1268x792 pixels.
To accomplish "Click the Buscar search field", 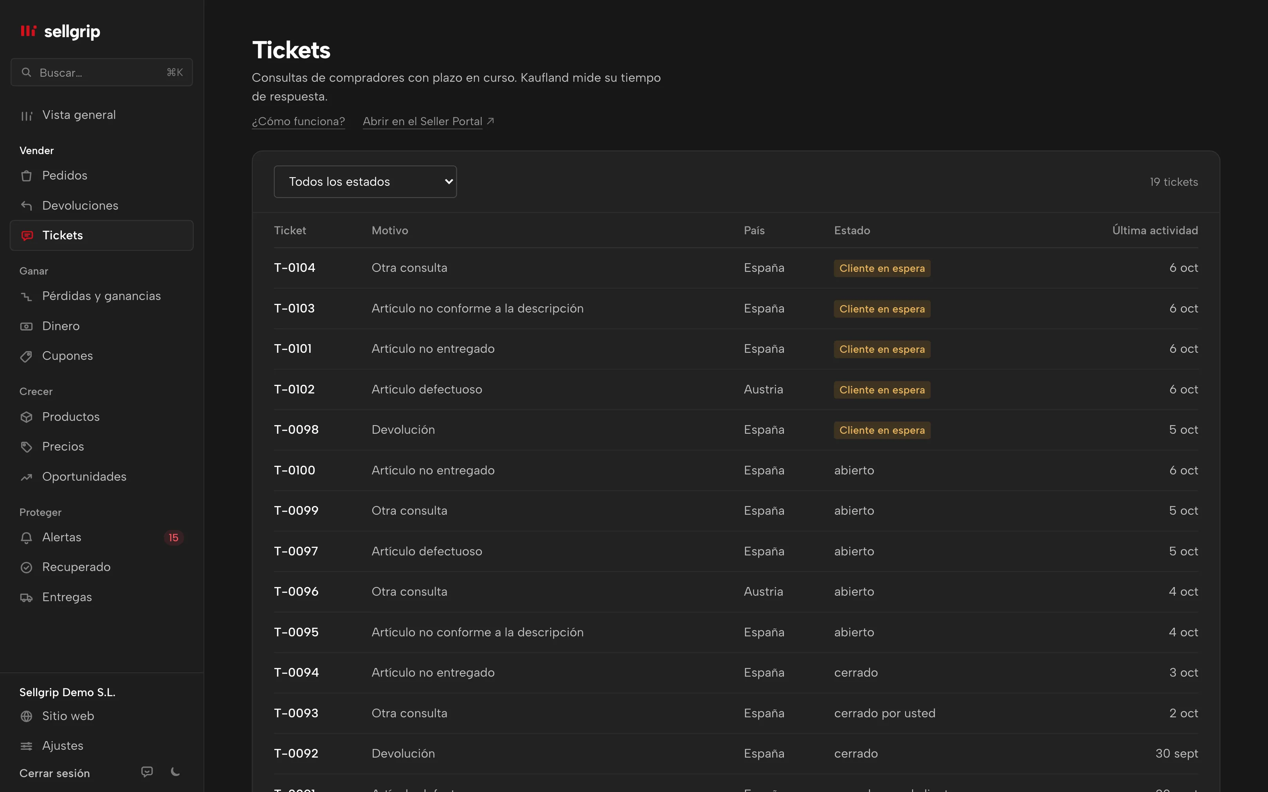I will (102, 72).
